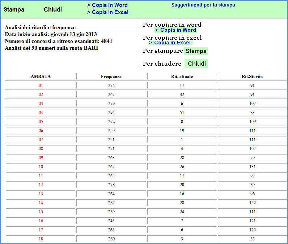Click ambata number 01
Screen dimensions: 288x244
(x=41, y=86)
